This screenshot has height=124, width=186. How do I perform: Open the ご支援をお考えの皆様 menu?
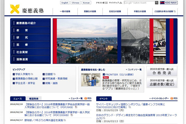165,12
